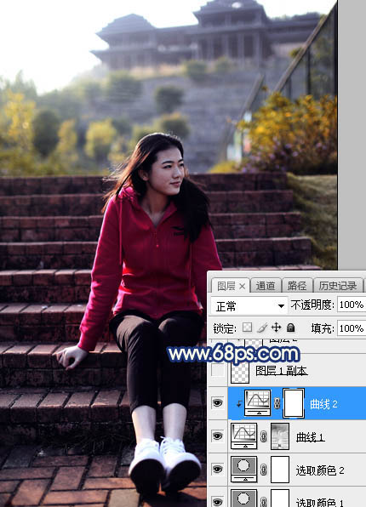Select the 图层 1 副本 layer thumbnail

pyautogui.click(x=240, y=371)
